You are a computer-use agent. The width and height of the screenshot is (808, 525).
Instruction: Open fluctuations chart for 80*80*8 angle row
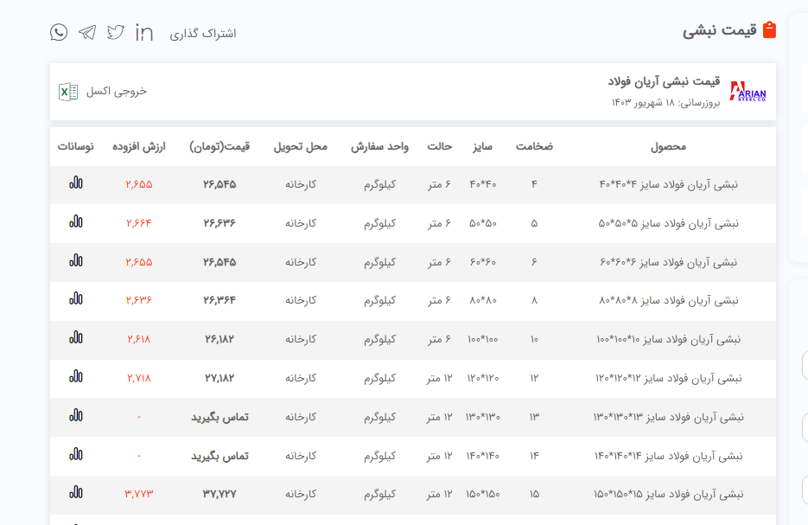pos(76,300)
